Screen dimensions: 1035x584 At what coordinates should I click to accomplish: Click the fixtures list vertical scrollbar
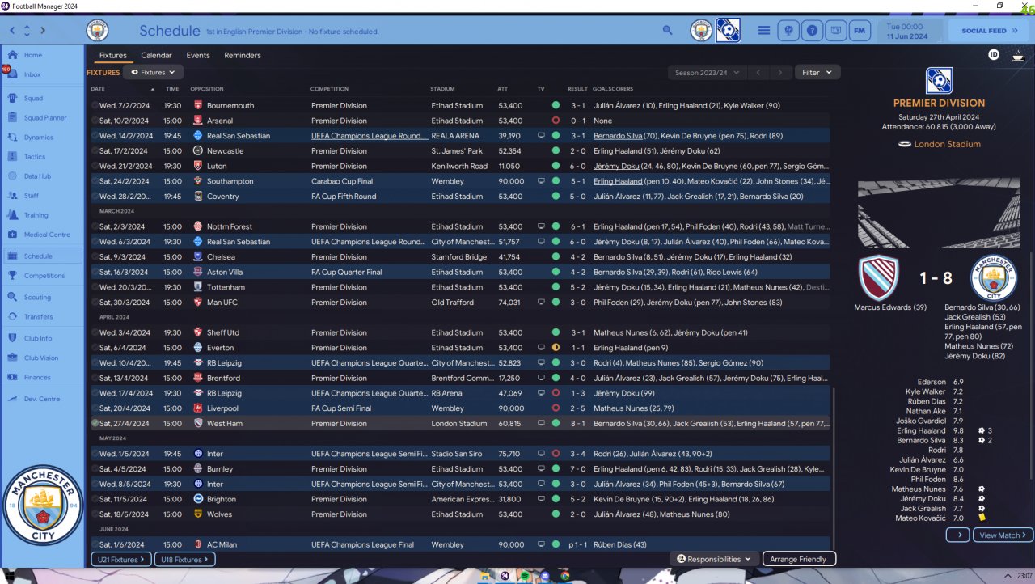click(834, 471)
